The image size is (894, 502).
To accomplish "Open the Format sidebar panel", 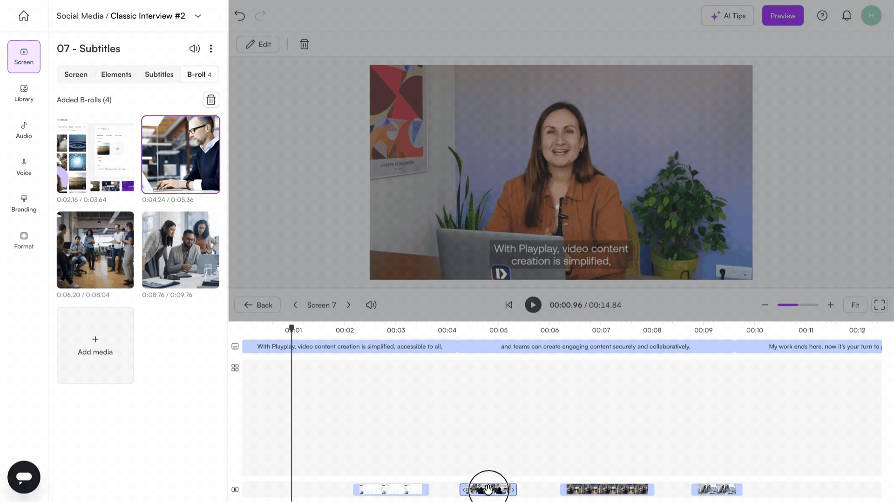I will click(x=24, y=241).
